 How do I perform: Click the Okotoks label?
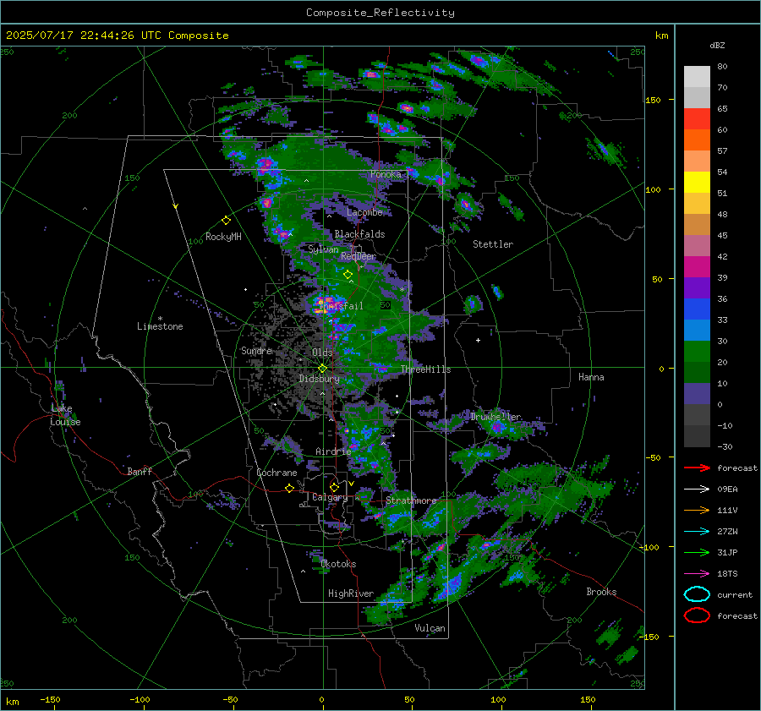[x=338, y=564]
